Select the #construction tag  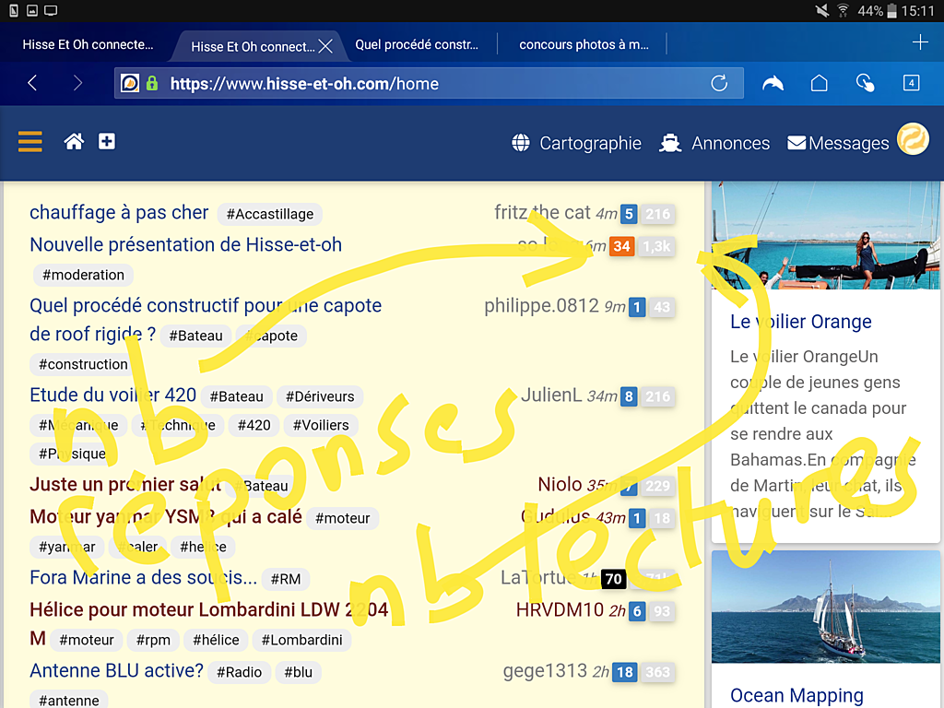point(83,364)
